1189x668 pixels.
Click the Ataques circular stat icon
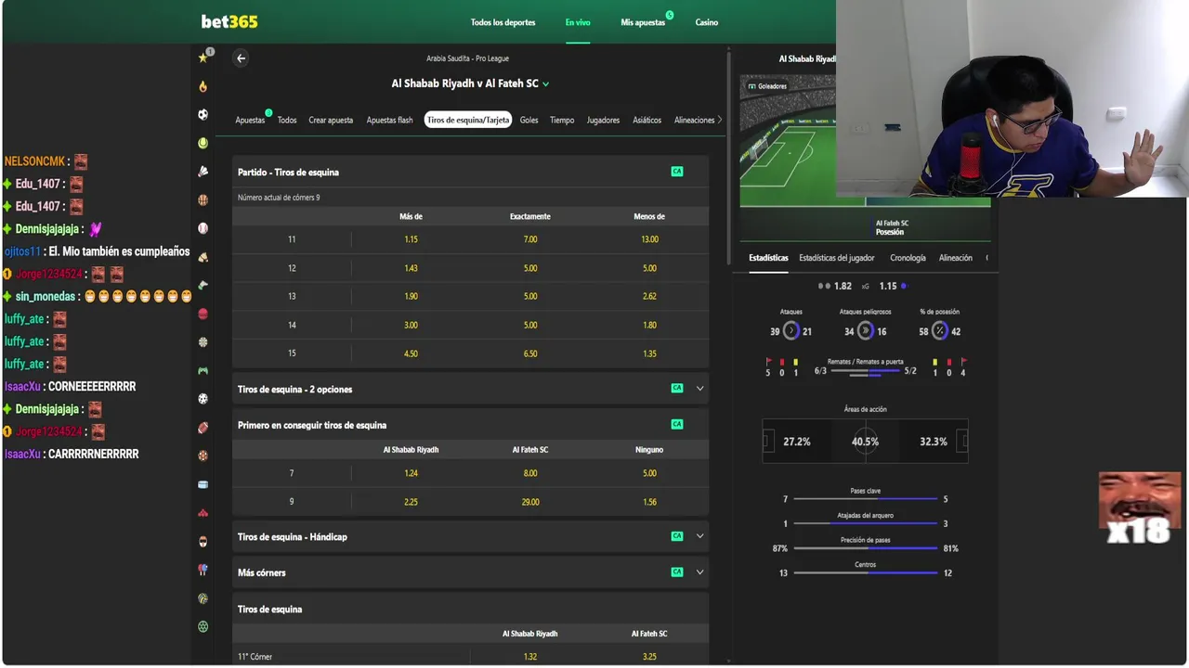[x=791, y=330]
